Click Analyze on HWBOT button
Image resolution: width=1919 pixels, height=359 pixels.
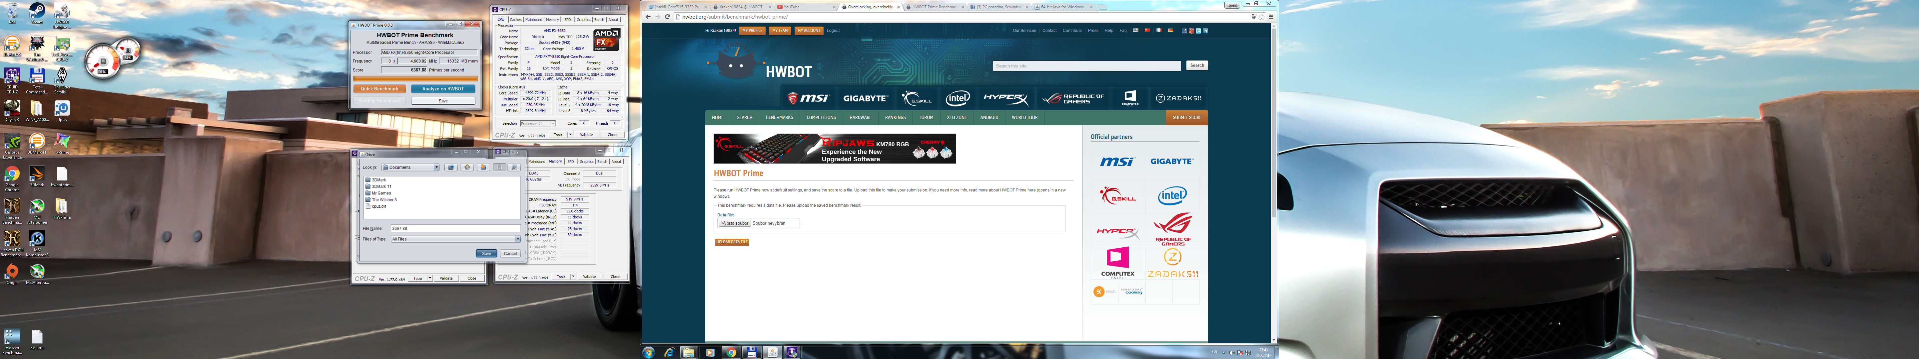(442, 88)
